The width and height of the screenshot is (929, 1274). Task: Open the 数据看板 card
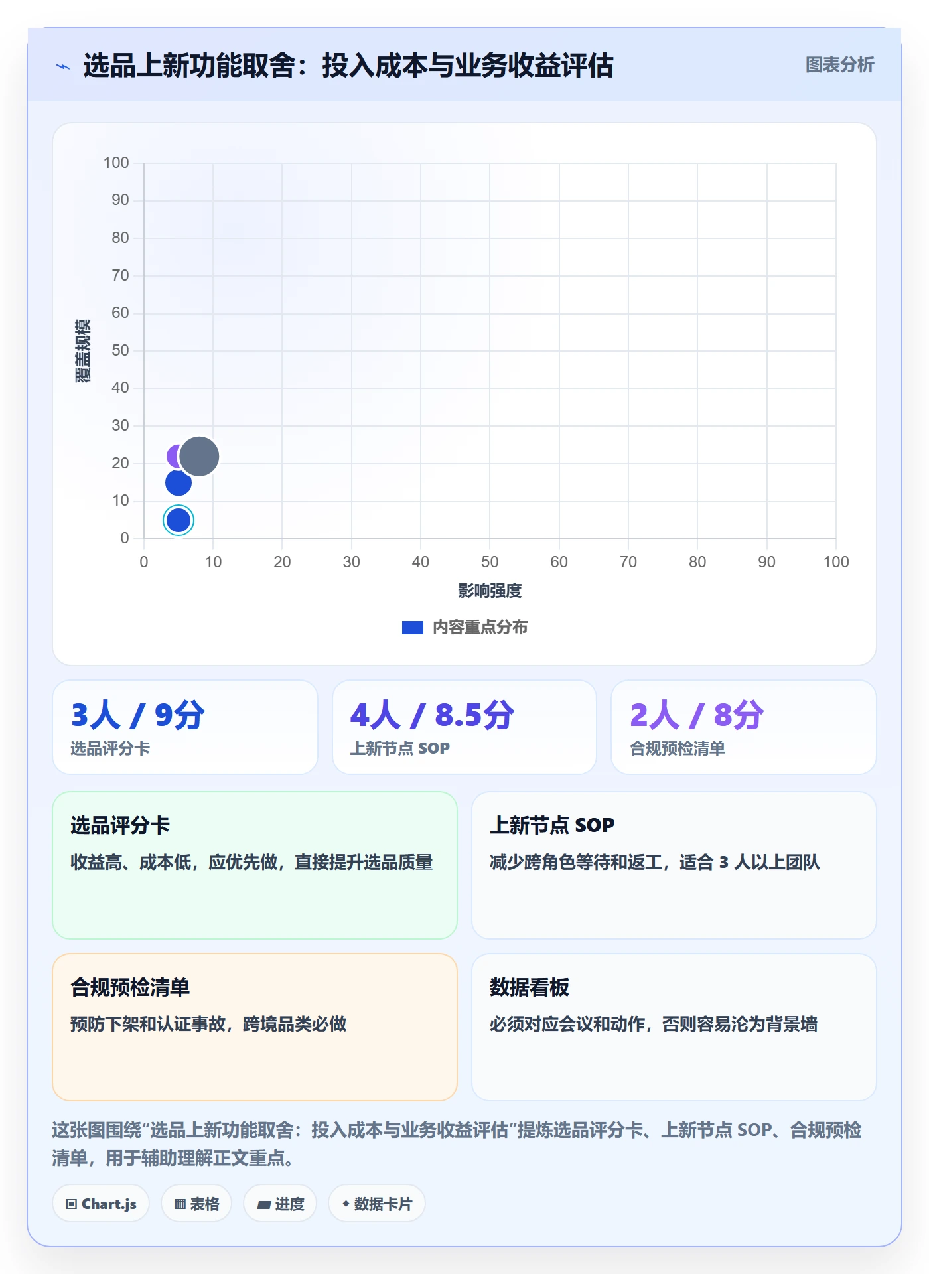click(x=674, y=1027)
